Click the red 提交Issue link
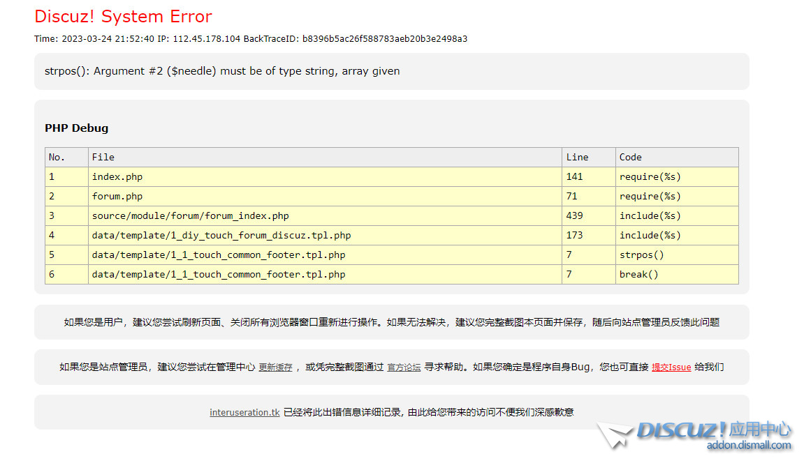Screen dimensions: 804x463 pos(671,367)
